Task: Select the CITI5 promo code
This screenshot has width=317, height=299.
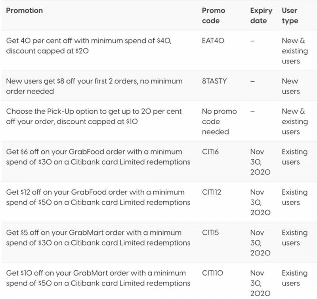Action: (x=210, y=232)
